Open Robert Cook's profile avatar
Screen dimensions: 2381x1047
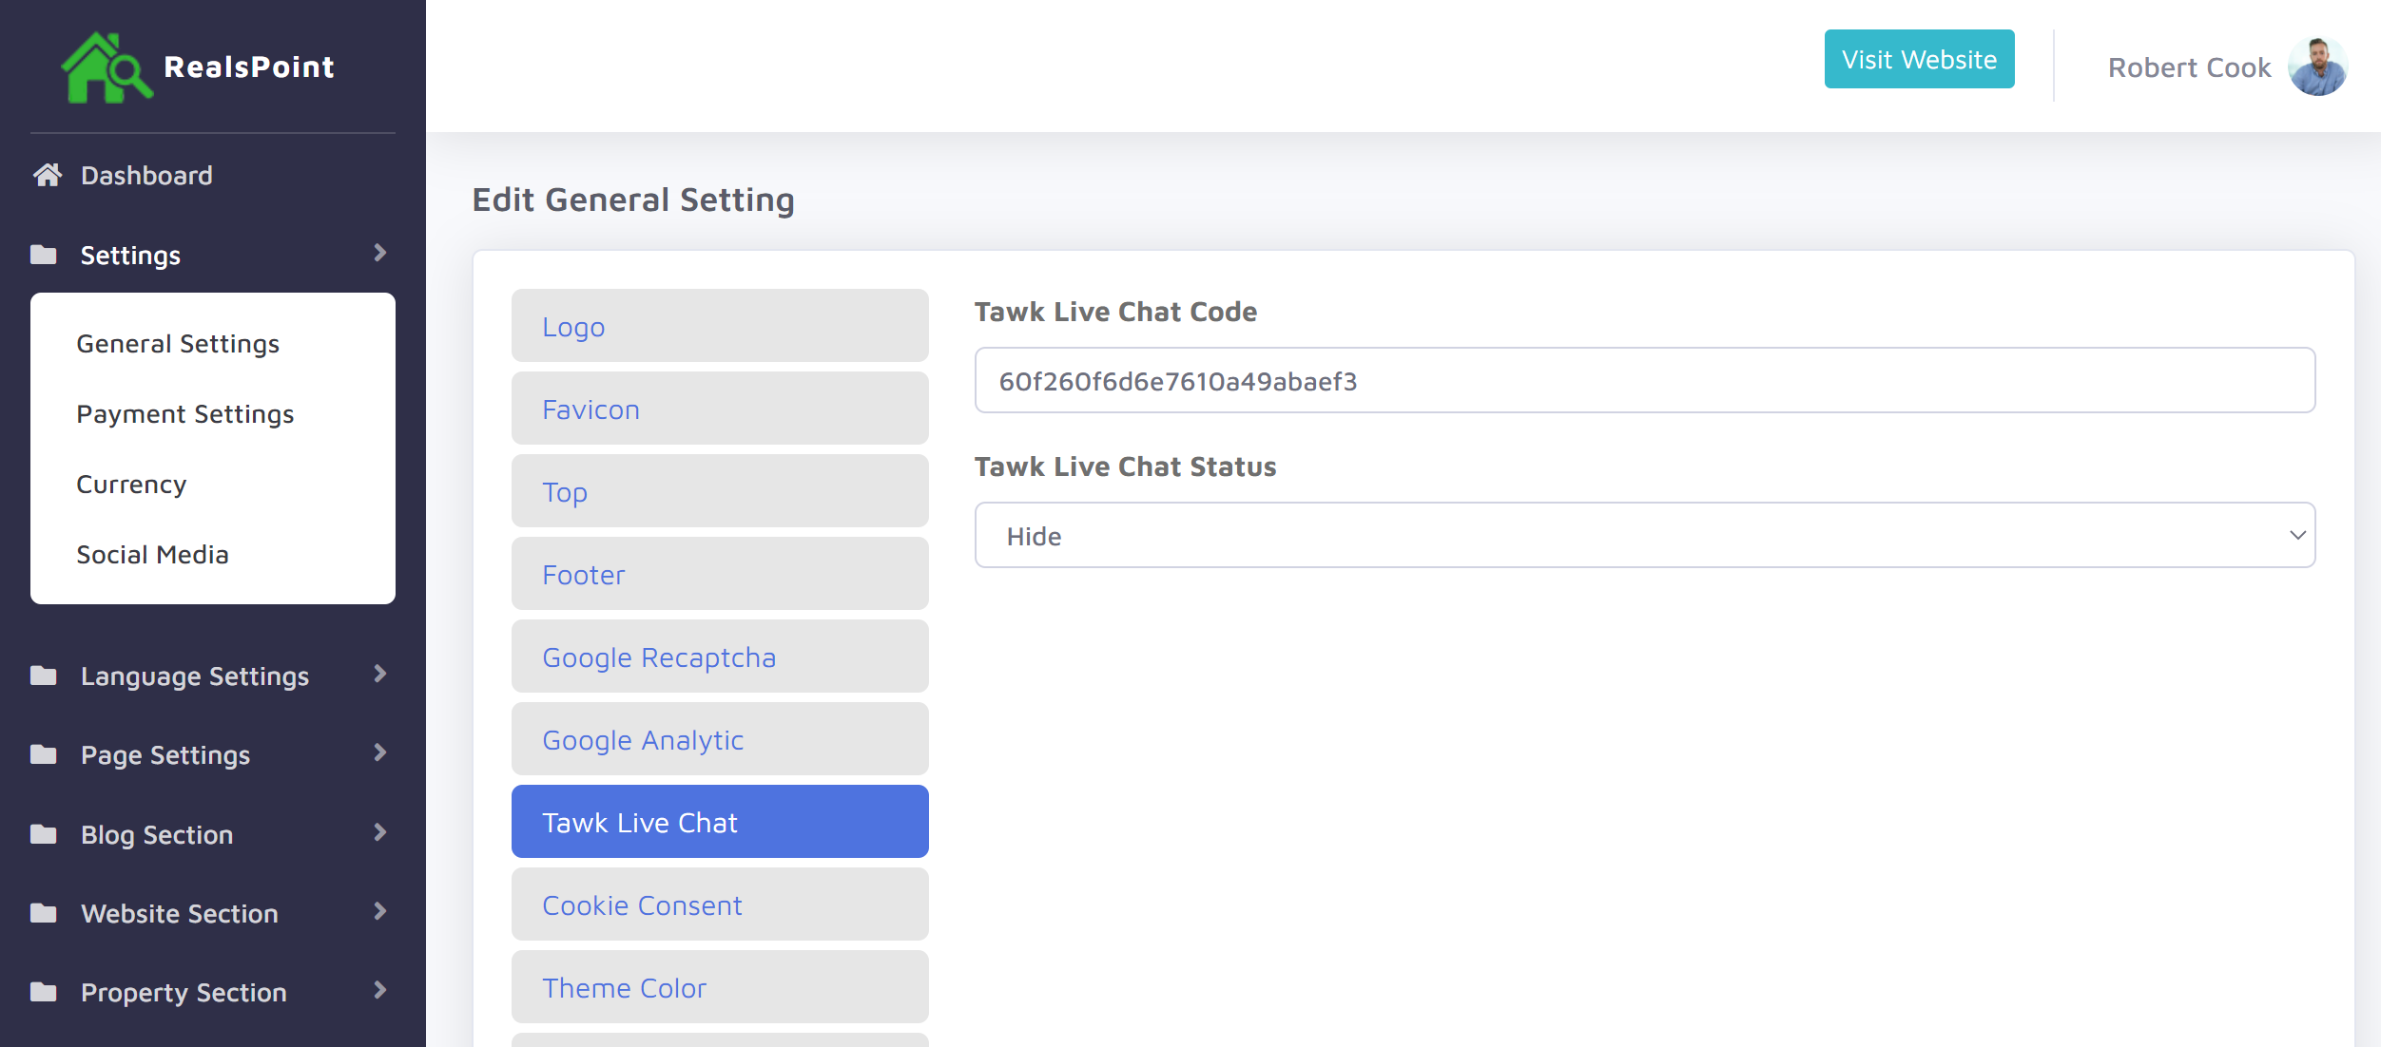(x=2317, y=67)
